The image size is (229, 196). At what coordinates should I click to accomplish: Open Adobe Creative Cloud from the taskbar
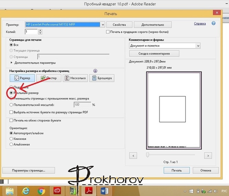(57, 190)
